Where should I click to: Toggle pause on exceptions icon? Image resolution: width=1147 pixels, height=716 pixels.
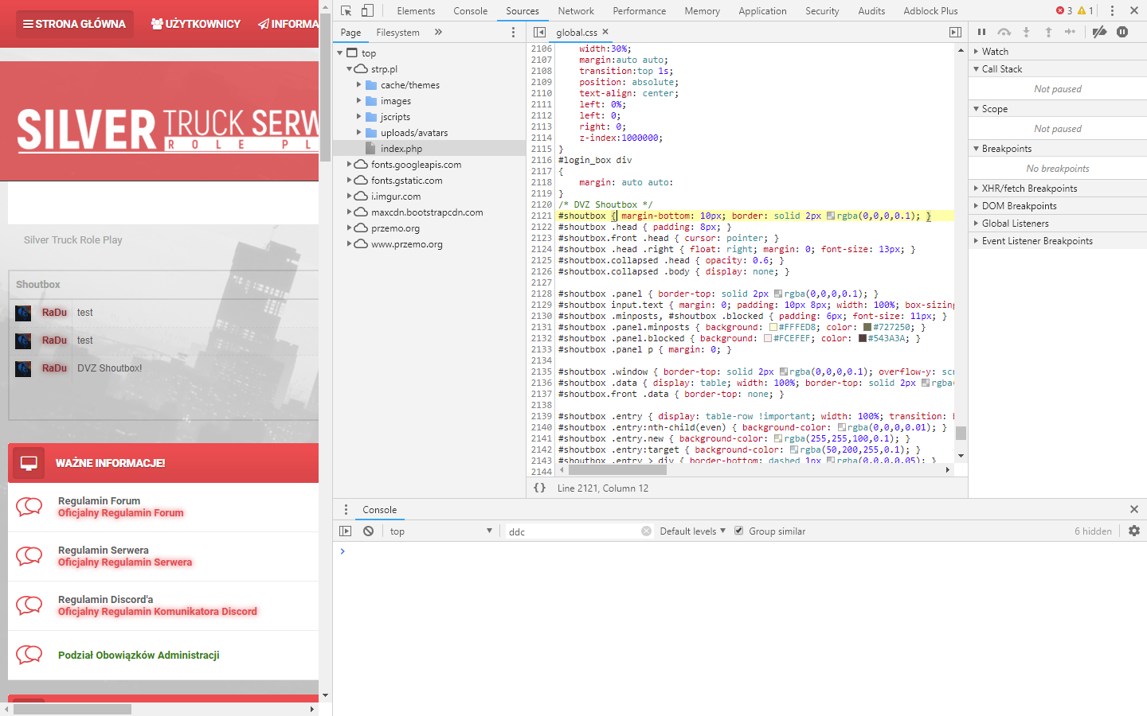pyautogui.click(x=1122, y=32)
